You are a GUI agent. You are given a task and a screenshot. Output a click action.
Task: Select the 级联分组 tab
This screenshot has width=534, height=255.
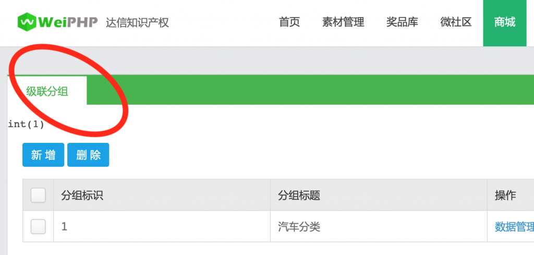tap(47, 91)
